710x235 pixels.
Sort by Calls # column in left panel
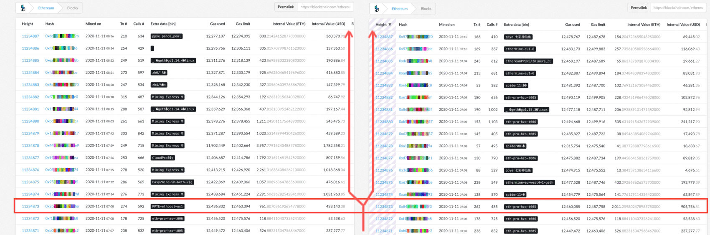[139, 24]
